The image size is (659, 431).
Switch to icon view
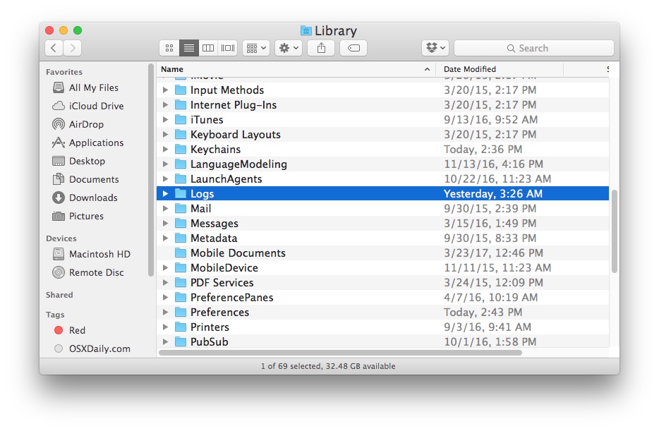coord(169,48)
